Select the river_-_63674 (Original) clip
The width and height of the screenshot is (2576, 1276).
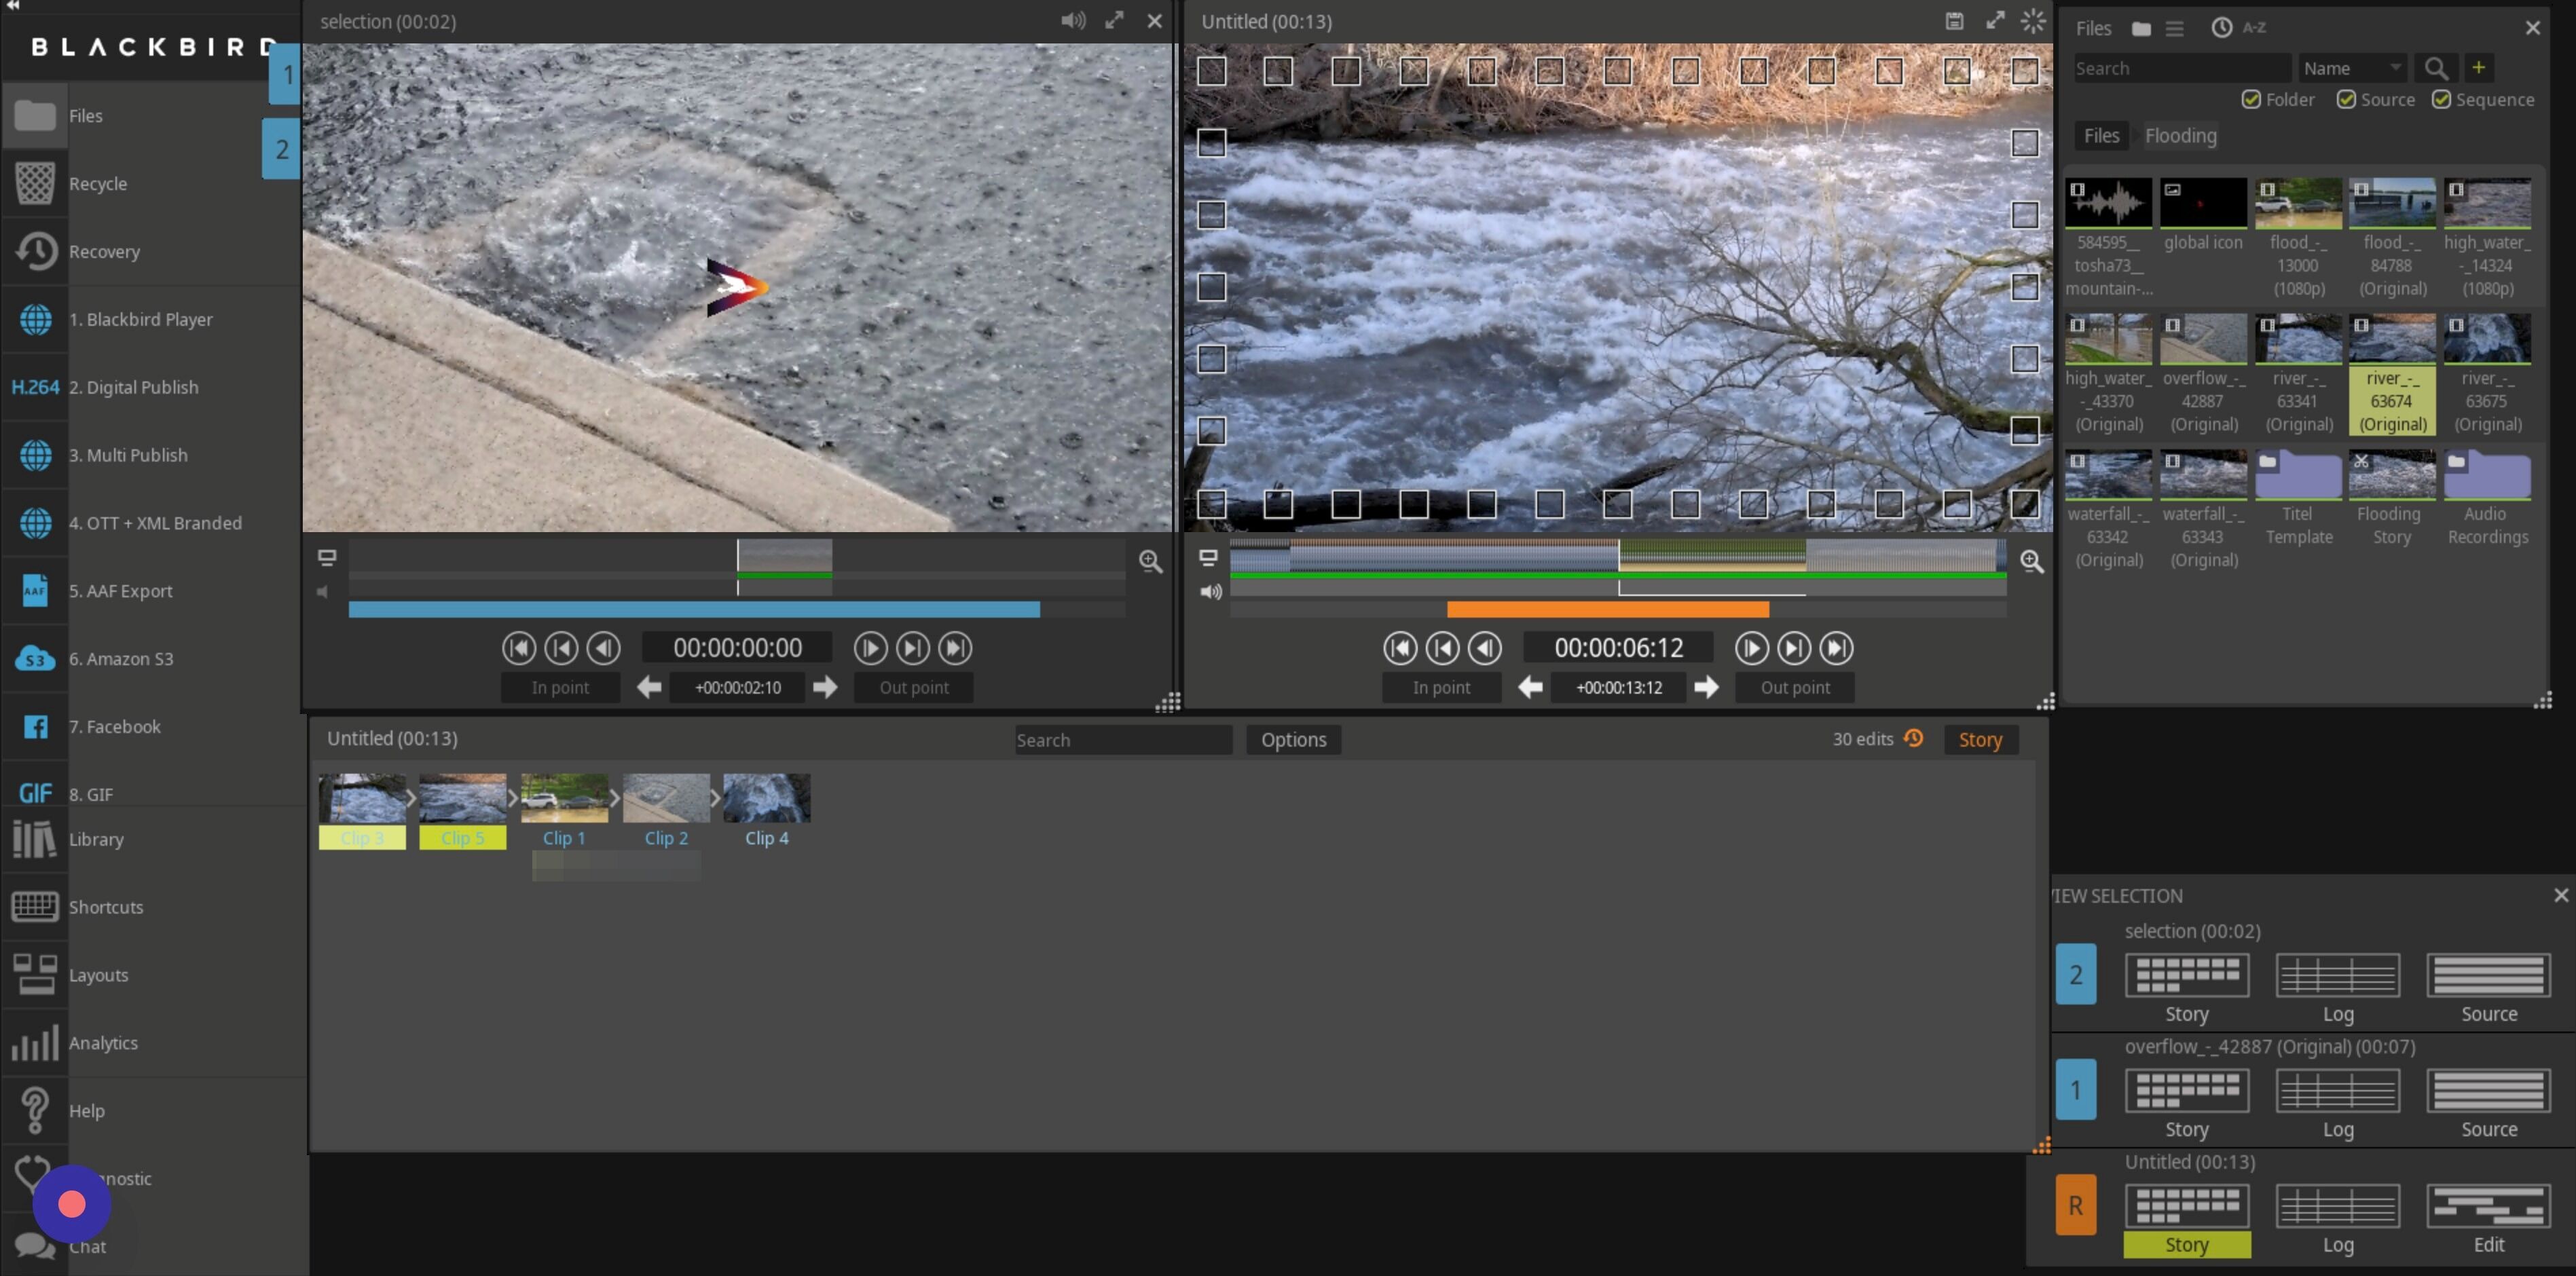click(2391, 374)
